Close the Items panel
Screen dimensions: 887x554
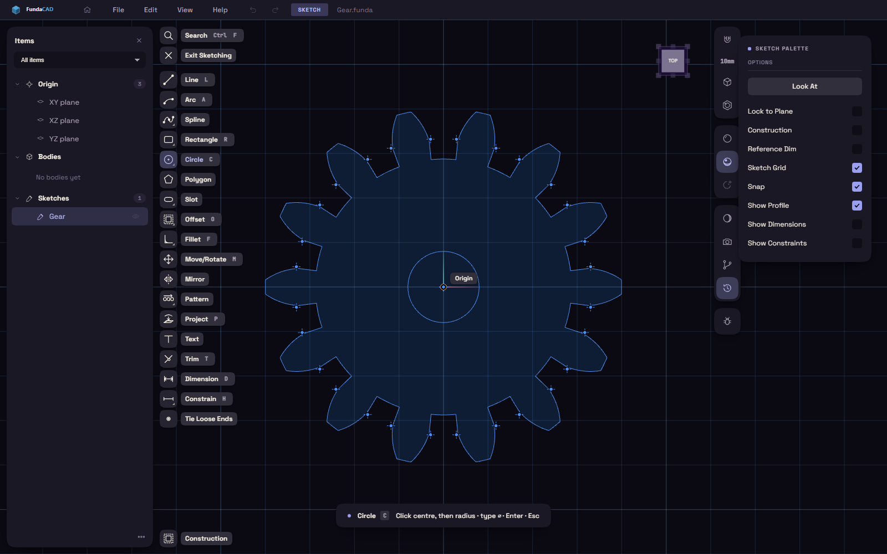pos(139,40)
